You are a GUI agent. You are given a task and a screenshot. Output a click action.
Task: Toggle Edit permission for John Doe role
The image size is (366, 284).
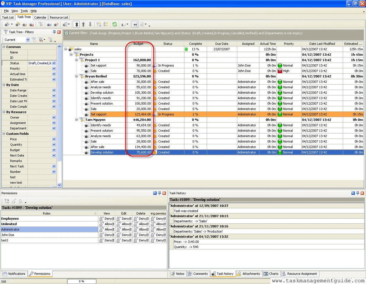click(124, 235)
